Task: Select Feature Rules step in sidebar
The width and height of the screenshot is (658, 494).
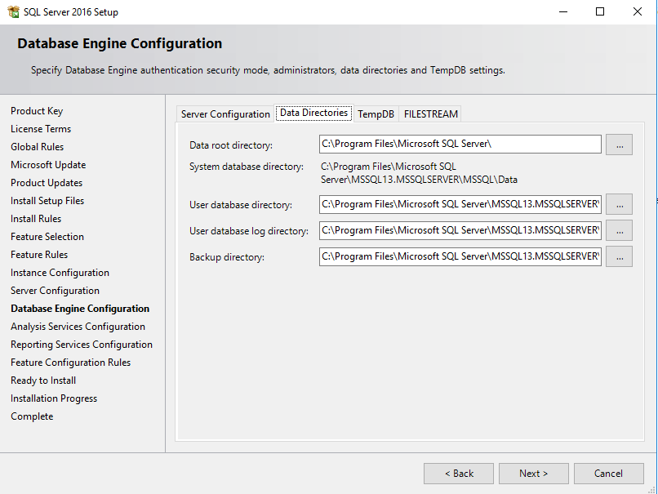Action: 39,255
